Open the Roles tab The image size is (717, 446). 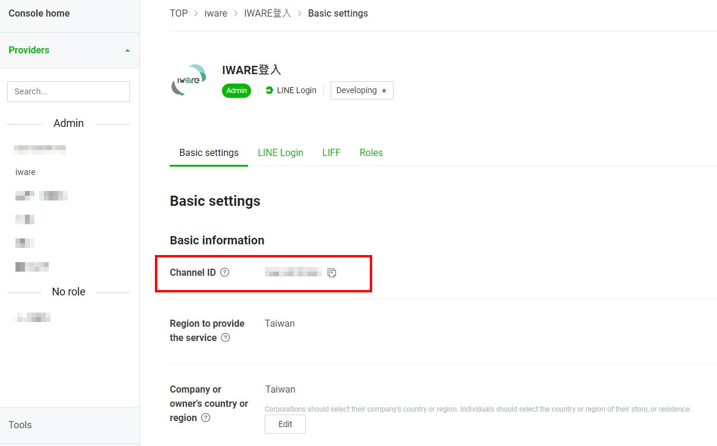371,152
